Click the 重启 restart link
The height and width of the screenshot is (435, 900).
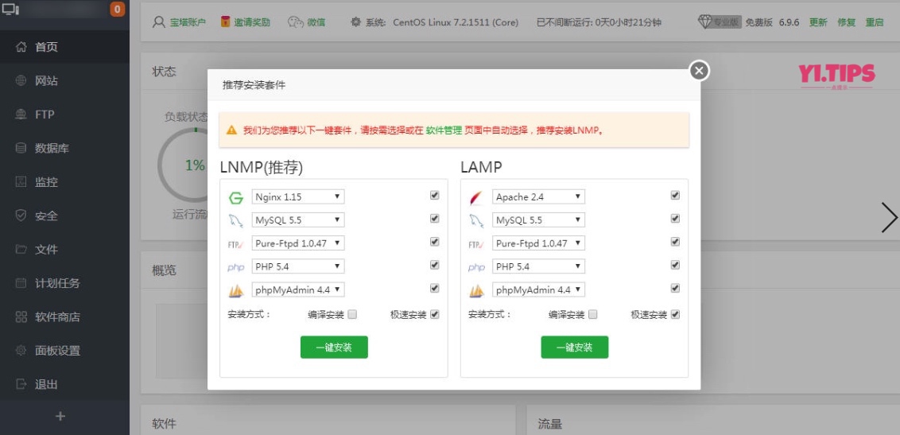tap(875, 22)
